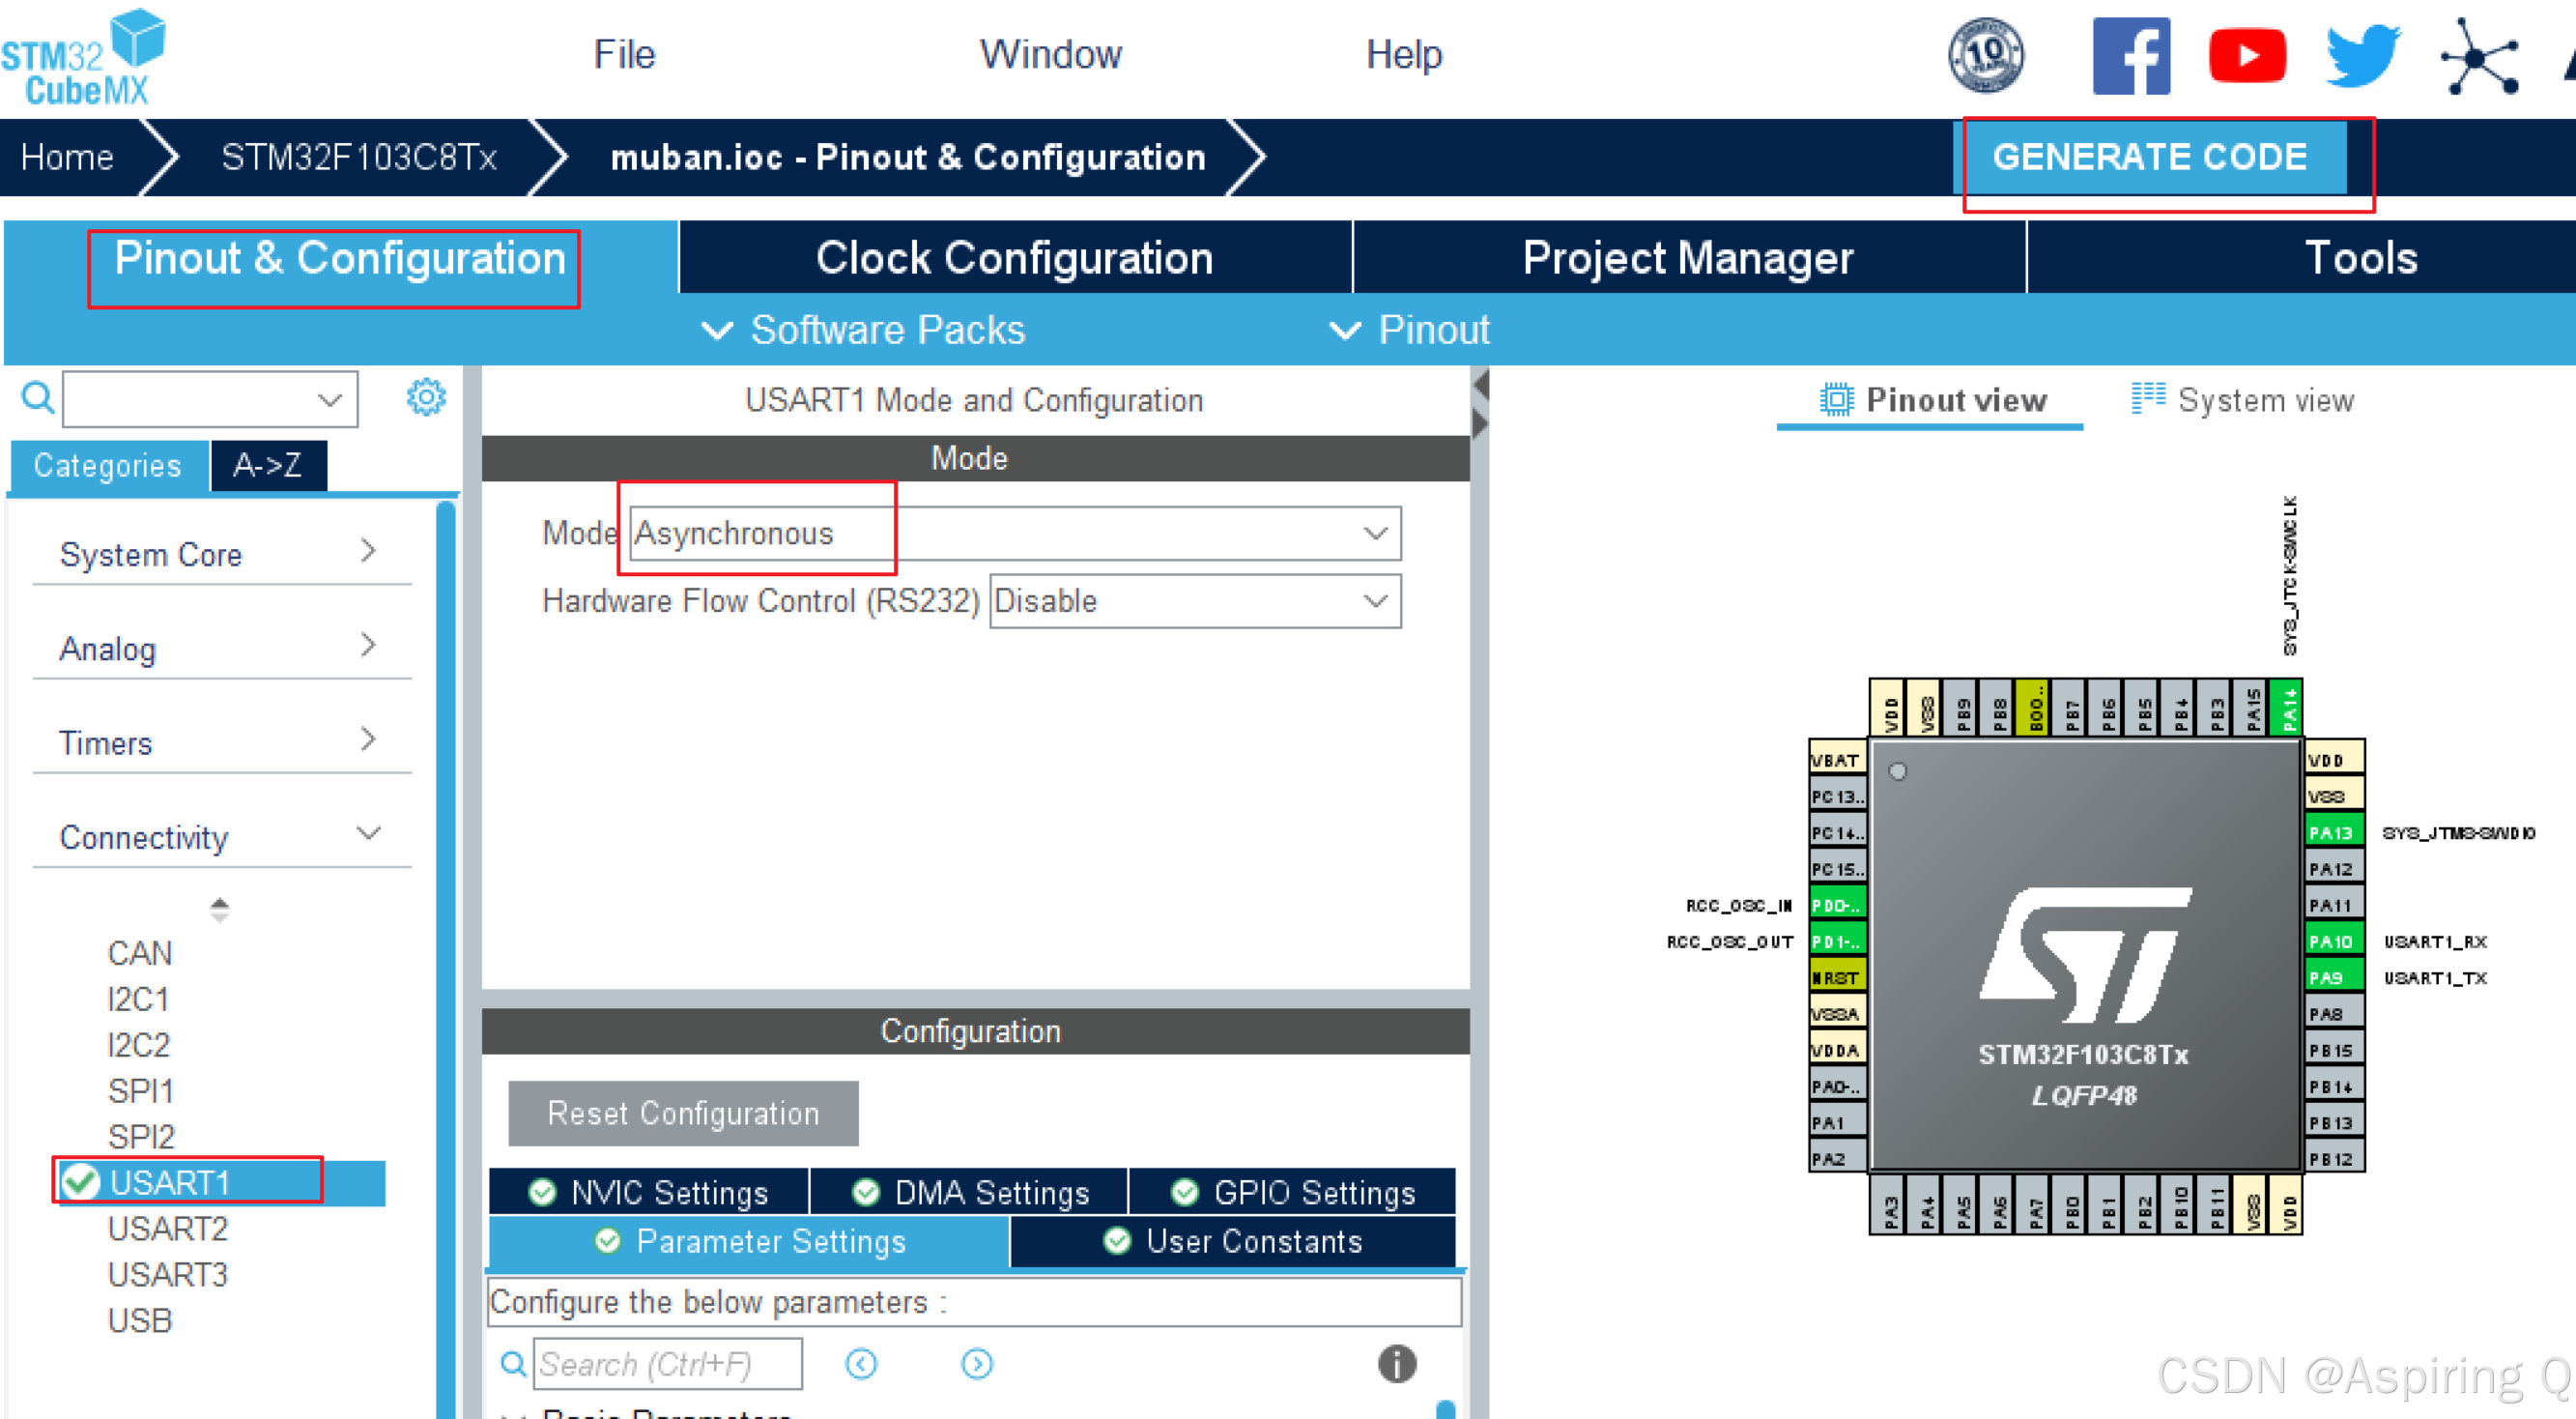This screenshot has height=1419, width=2576.
Task: Click the parameter search magnifier icon
Action: [x=513, y=1364]
